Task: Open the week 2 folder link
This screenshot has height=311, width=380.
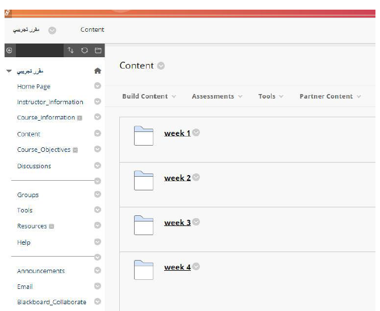Action: coord(177,178)
